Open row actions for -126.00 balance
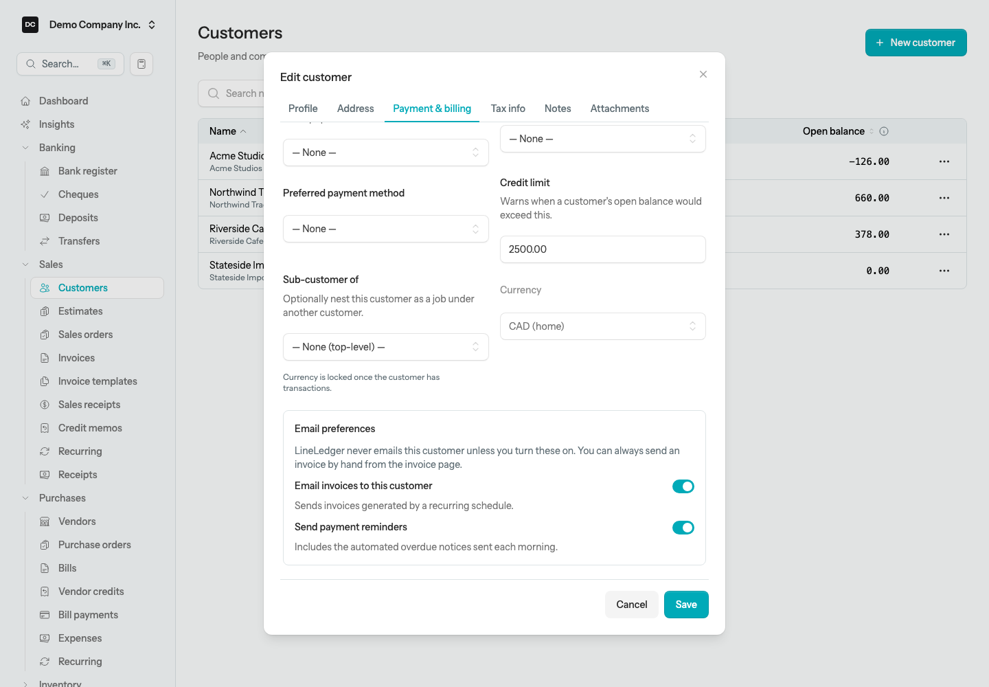Screen dimensions: 989x687 tap(944, 161)
